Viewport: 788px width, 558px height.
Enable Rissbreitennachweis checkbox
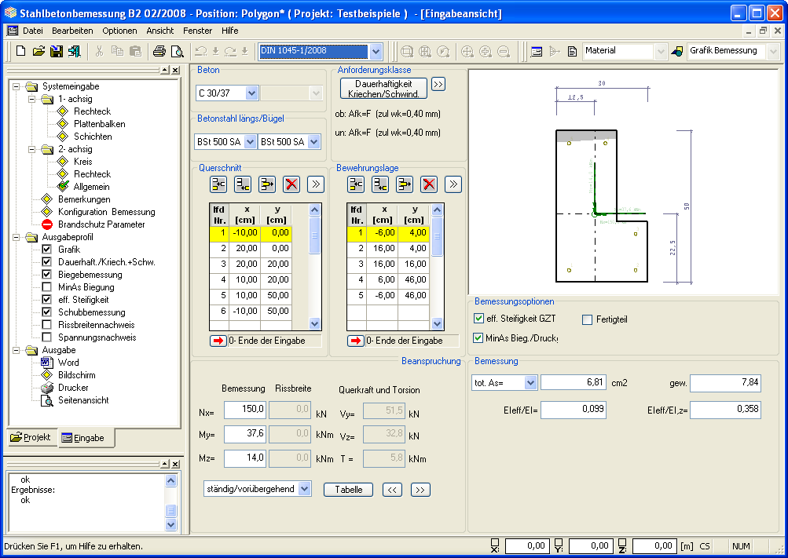[46, 325]
